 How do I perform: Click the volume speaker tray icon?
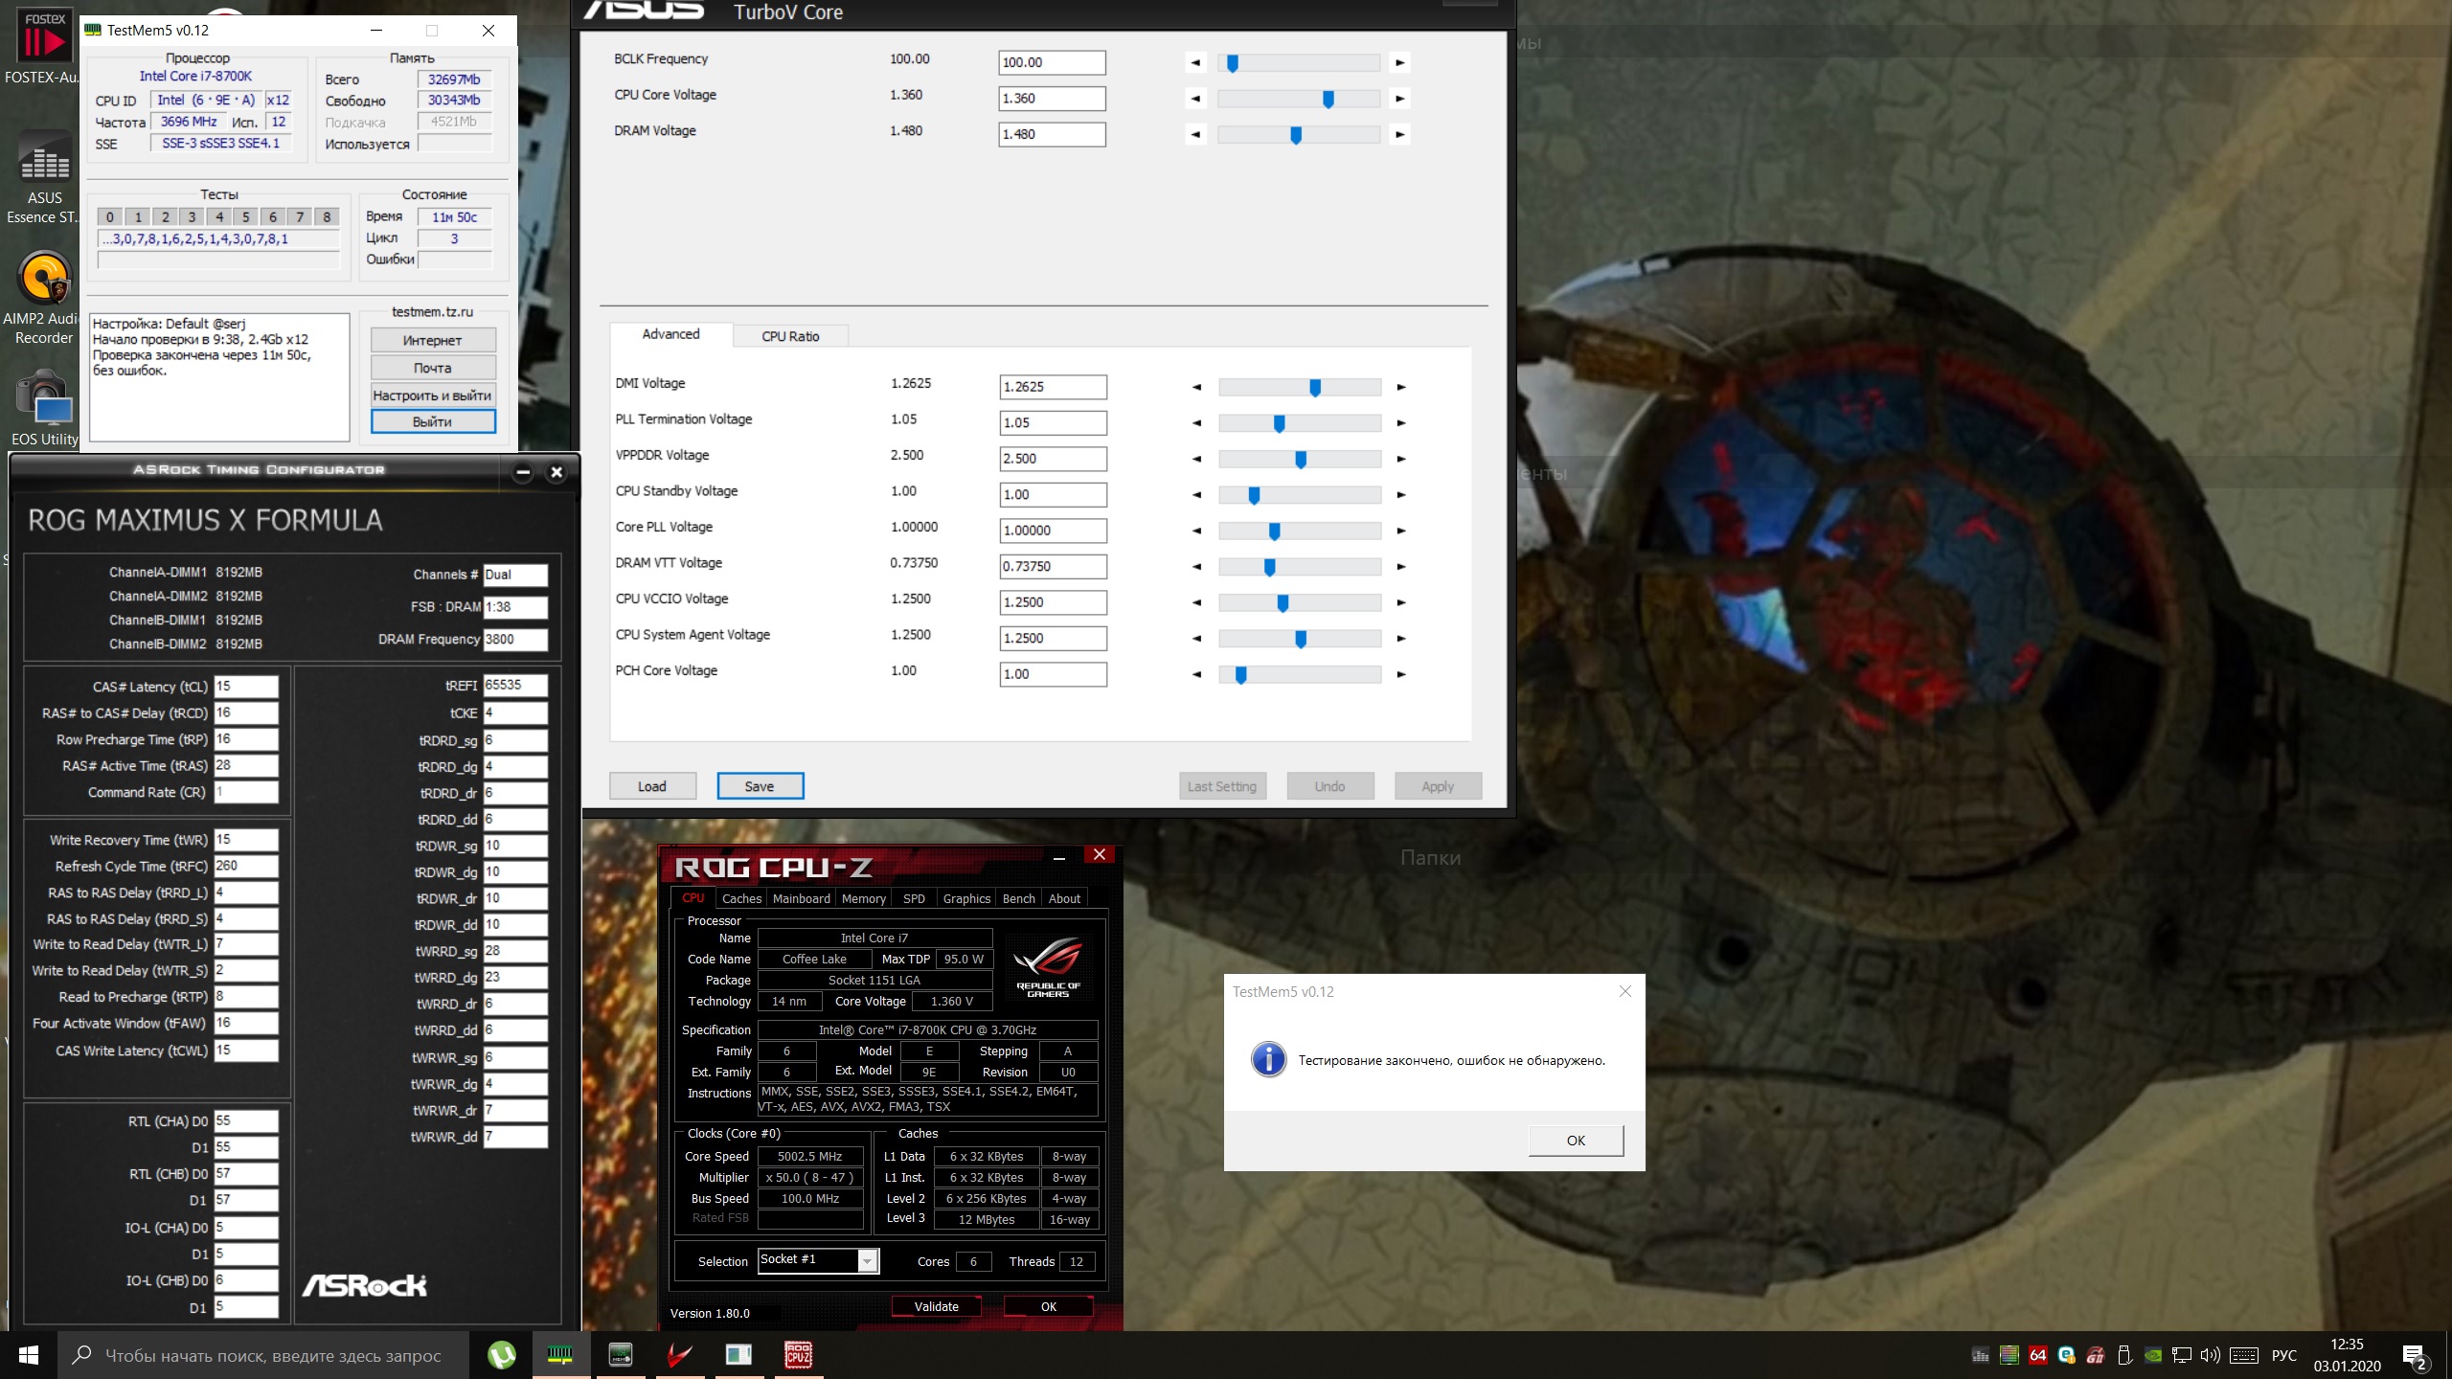[2210, 1355]
